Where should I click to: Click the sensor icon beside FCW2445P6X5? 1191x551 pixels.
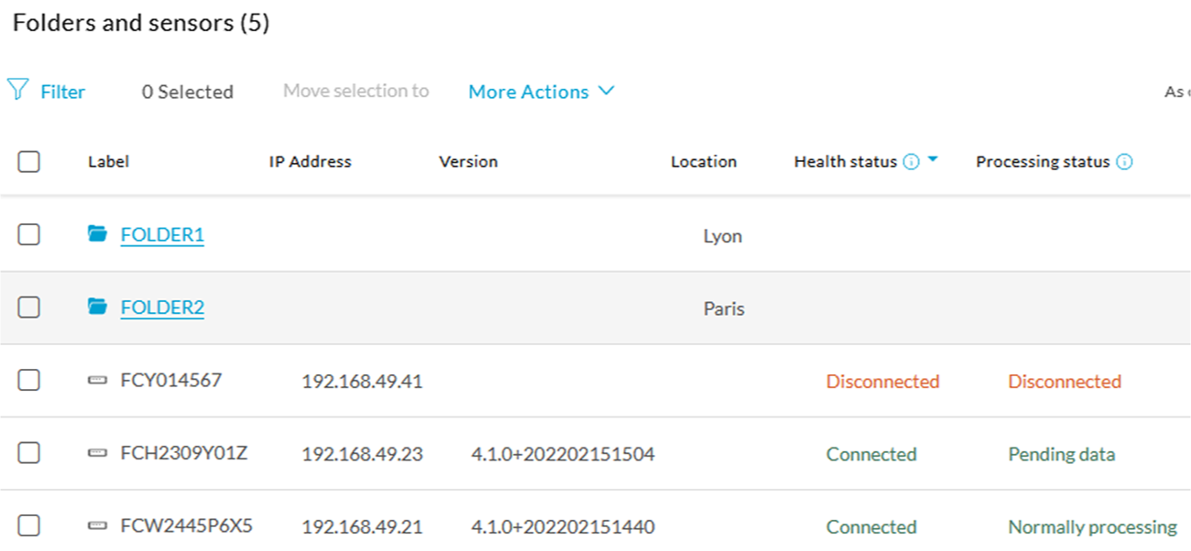(98, 526)
